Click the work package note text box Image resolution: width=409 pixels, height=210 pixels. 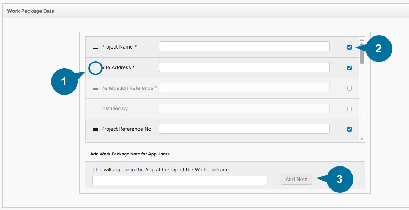tap(179, 180)
